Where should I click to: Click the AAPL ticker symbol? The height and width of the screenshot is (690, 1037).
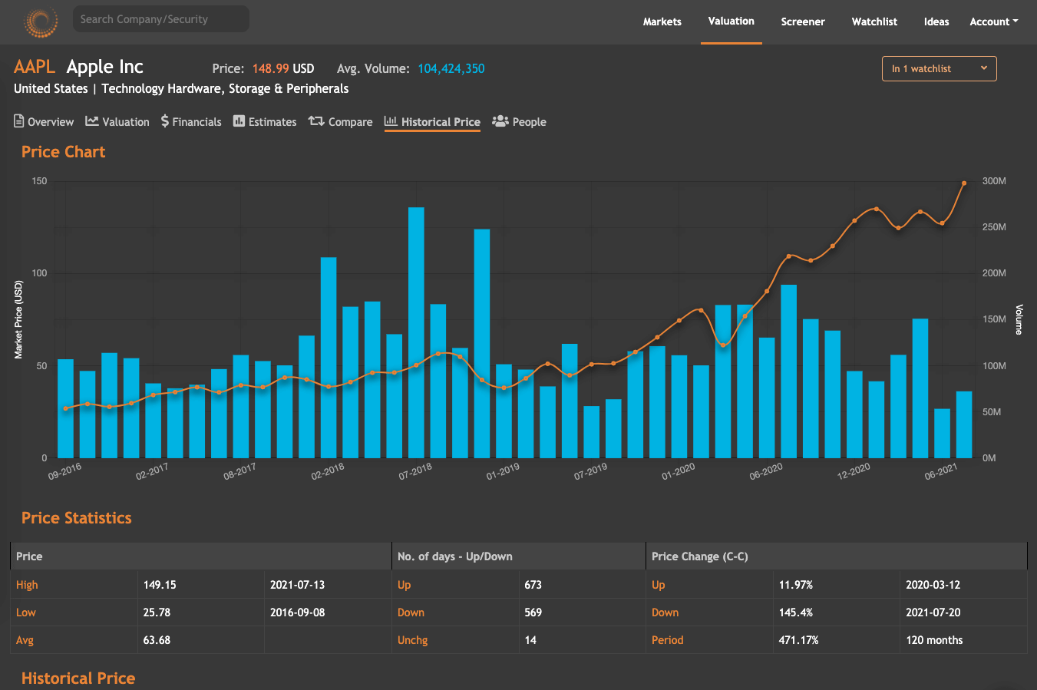click(35, 67)
